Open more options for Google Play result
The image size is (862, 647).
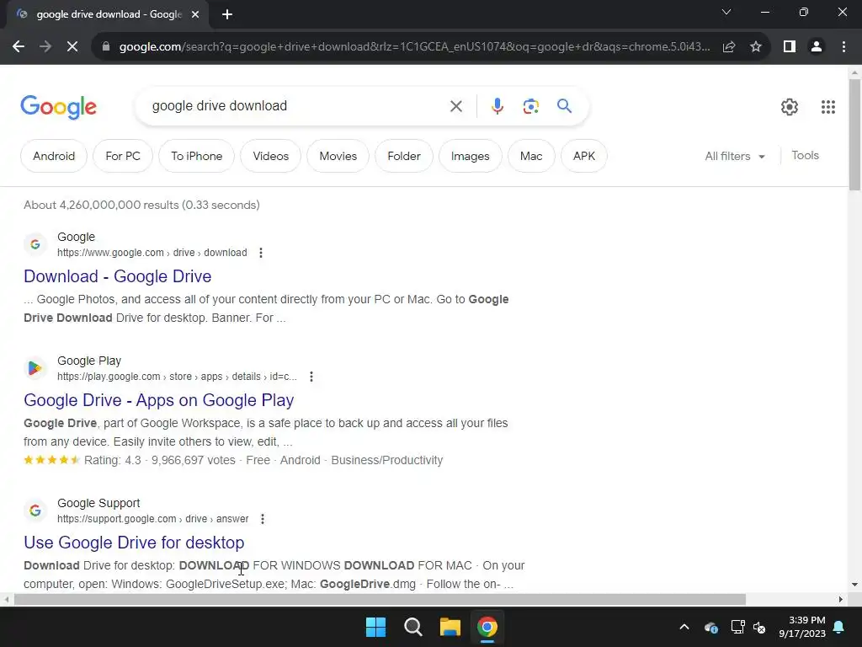[311, 377]
